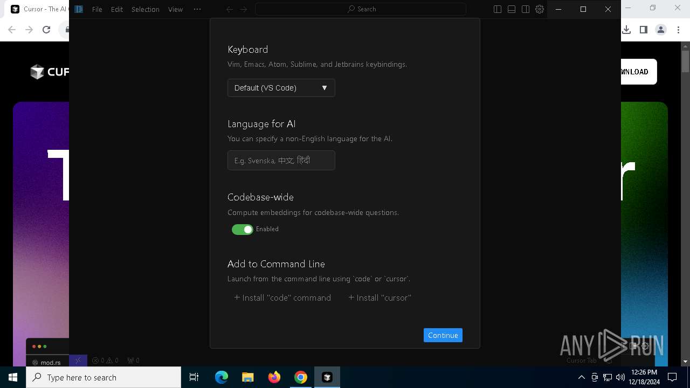Click the Cursor command center search box
Viewport: 690px width, 388px height.
click(361, 9)
